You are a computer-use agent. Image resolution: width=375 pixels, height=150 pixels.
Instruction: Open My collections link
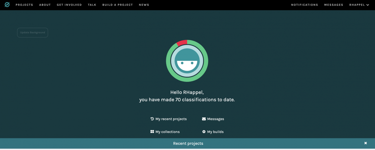165,132
